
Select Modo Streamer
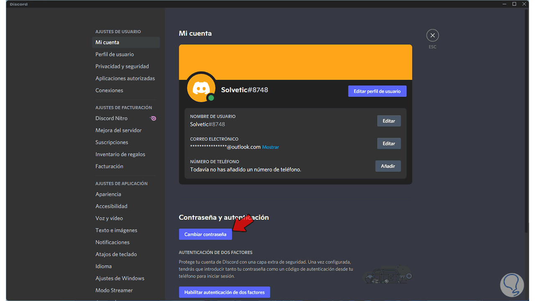pos(126,291)
